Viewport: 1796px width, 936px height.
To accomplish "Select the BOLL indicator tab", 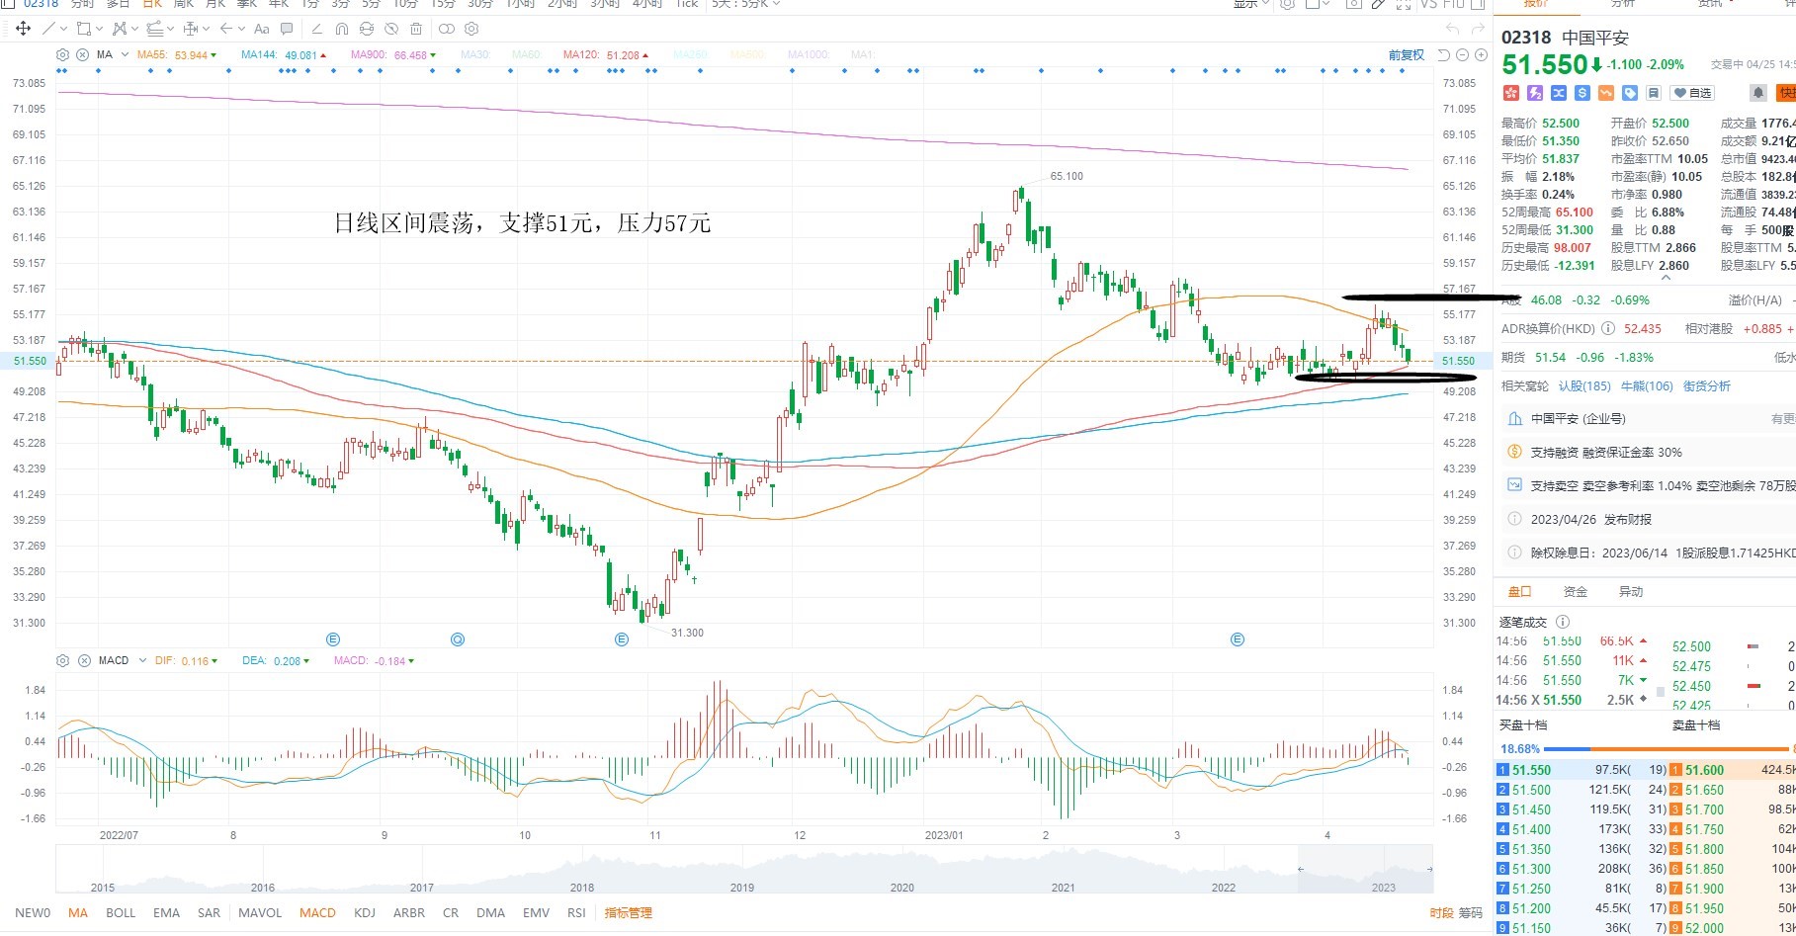I will pyautogui.click(x=121, y=913).
